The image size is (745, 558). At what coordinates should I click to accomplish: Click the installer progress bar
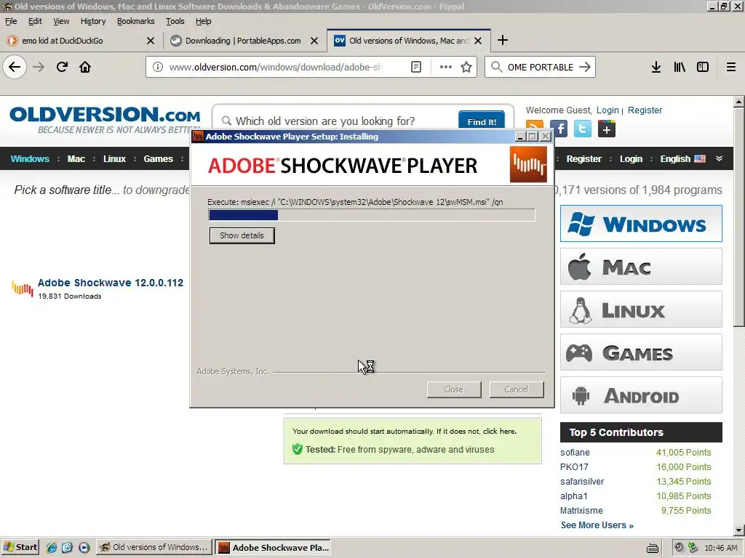pos(372,215)
